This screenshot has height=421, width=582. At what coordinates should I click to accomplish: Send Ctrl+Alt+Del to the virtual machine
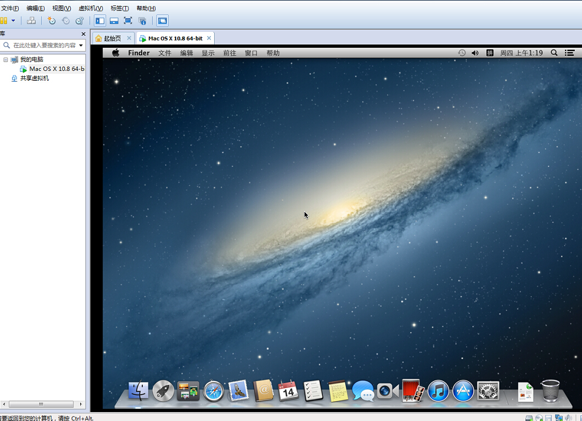(31, 21)
